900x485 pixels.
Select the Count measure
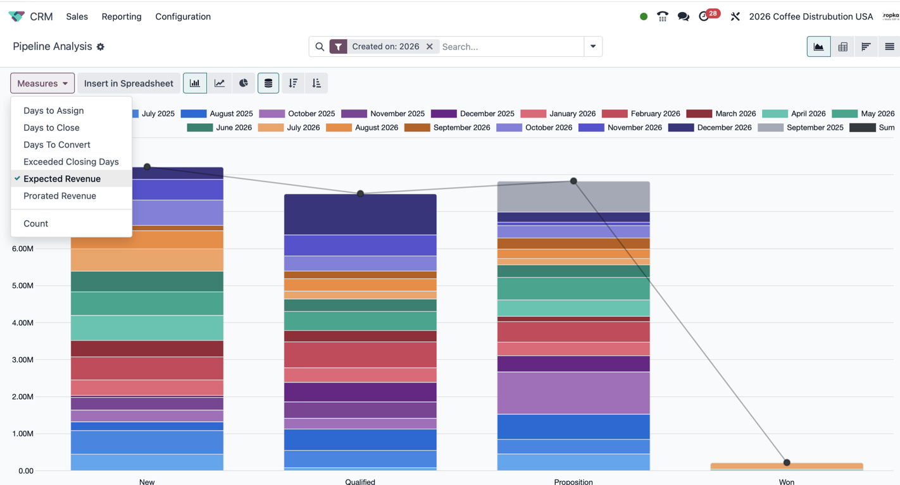tap(72, 223)
